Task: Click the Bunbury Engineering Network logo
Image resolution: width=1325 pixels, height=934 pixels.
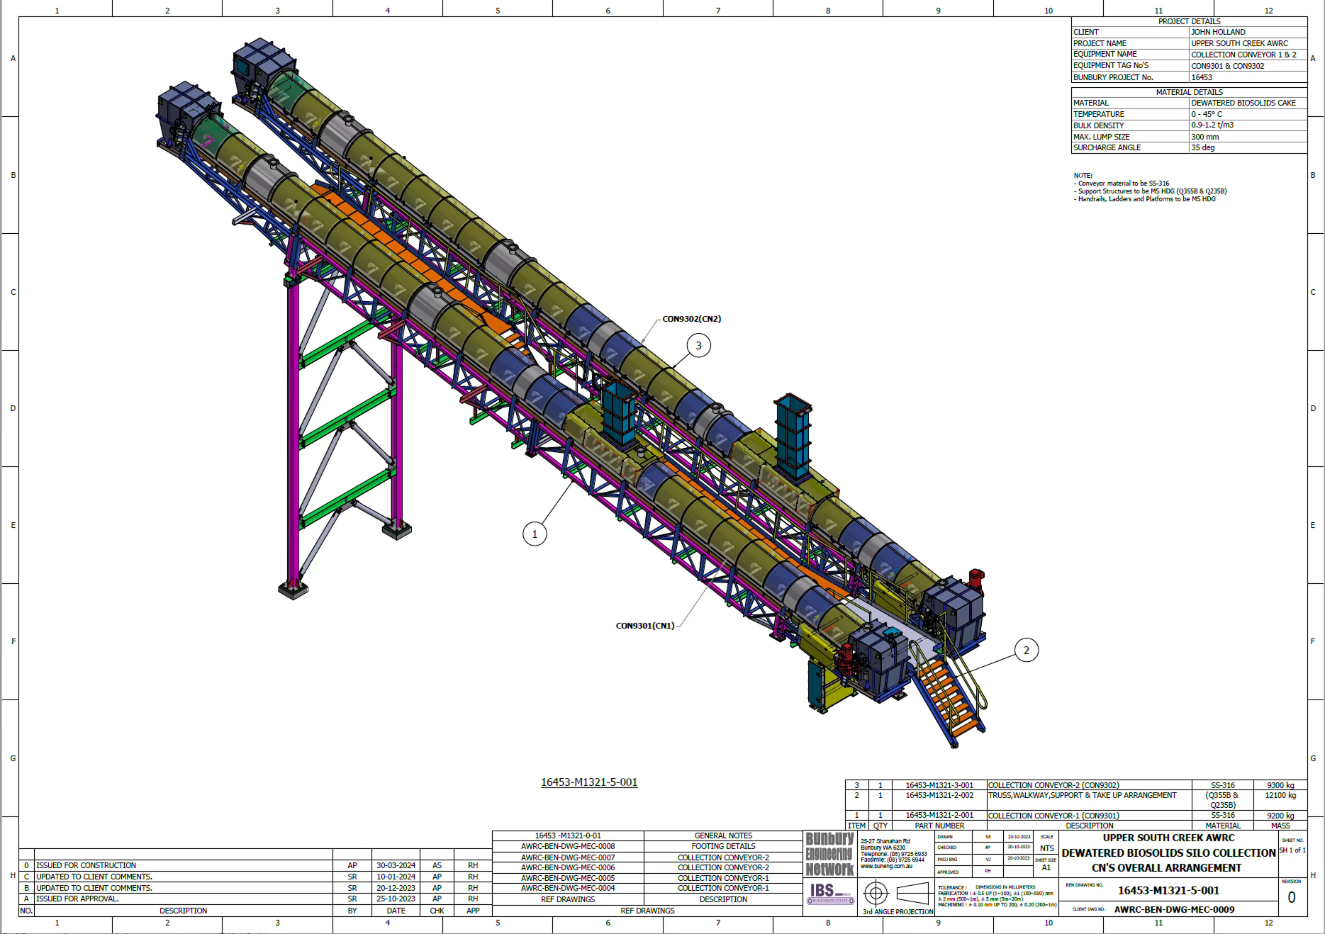Action: pyautogui.click(x=829, y=854)
